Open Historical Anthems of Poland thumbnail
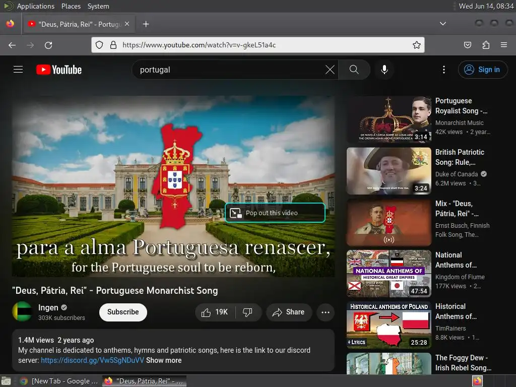 coord(389,325)
